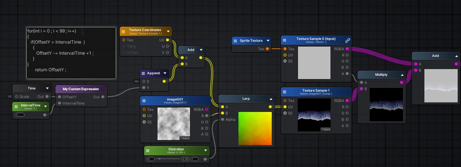The image size is (461, 167).
Task: Expand the Time node dropdown arrow
Action: tap(47, 88)
